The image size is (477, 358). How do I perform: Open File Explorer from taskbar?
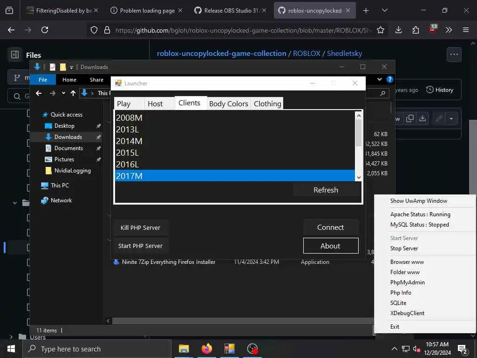point(184,349)
